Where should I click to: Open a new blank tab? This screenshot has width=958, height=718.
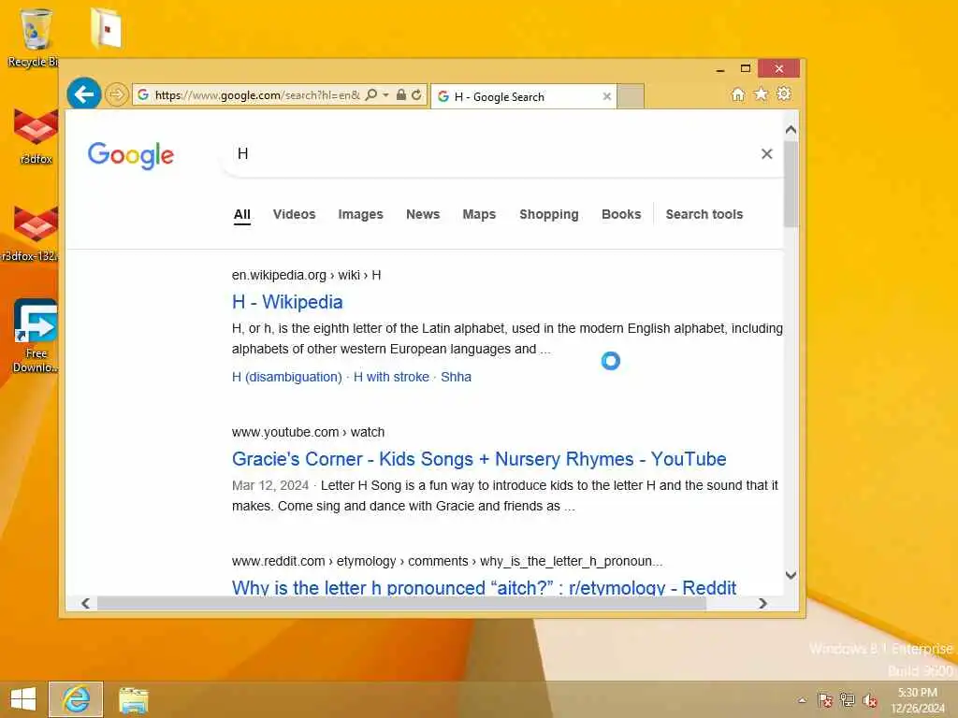(630, 96)
